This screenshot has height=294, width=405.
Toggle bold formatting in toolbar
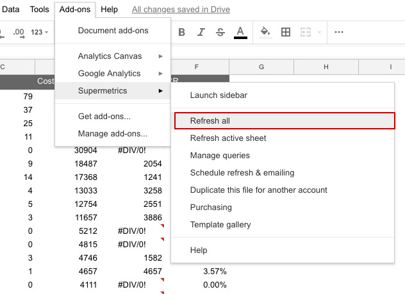181,32
